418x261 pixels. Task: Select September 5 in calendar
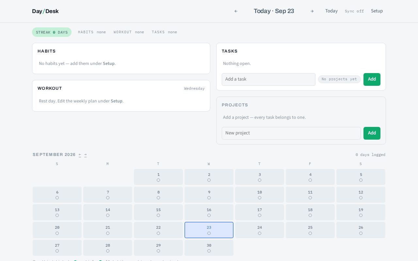coord(361,177)
